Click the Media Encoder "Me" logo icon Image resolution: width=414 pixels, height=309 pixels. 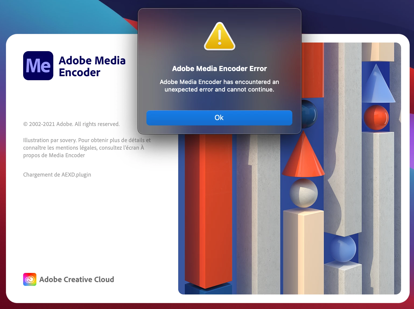point(38,66)
